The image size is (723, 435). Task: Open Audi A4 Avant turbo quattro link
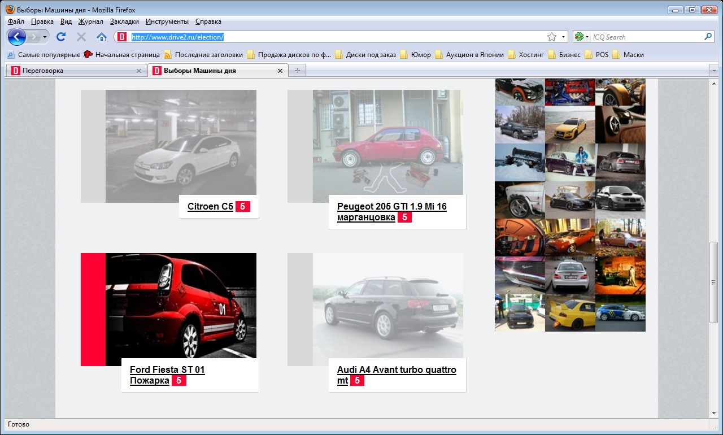[397, 375]
